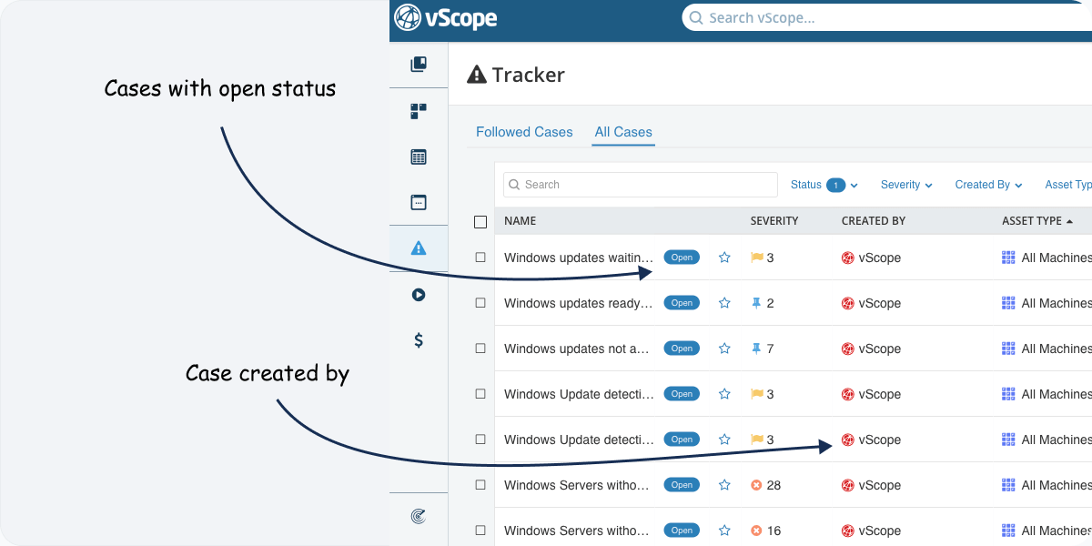Open the Created By filter dropdown
Screen dimensions: 1092x546
988,185
